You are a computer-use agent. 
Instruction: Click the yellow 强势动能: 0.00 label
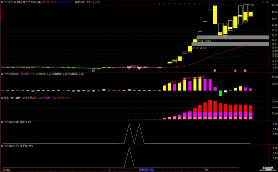(x=76, y=74)
